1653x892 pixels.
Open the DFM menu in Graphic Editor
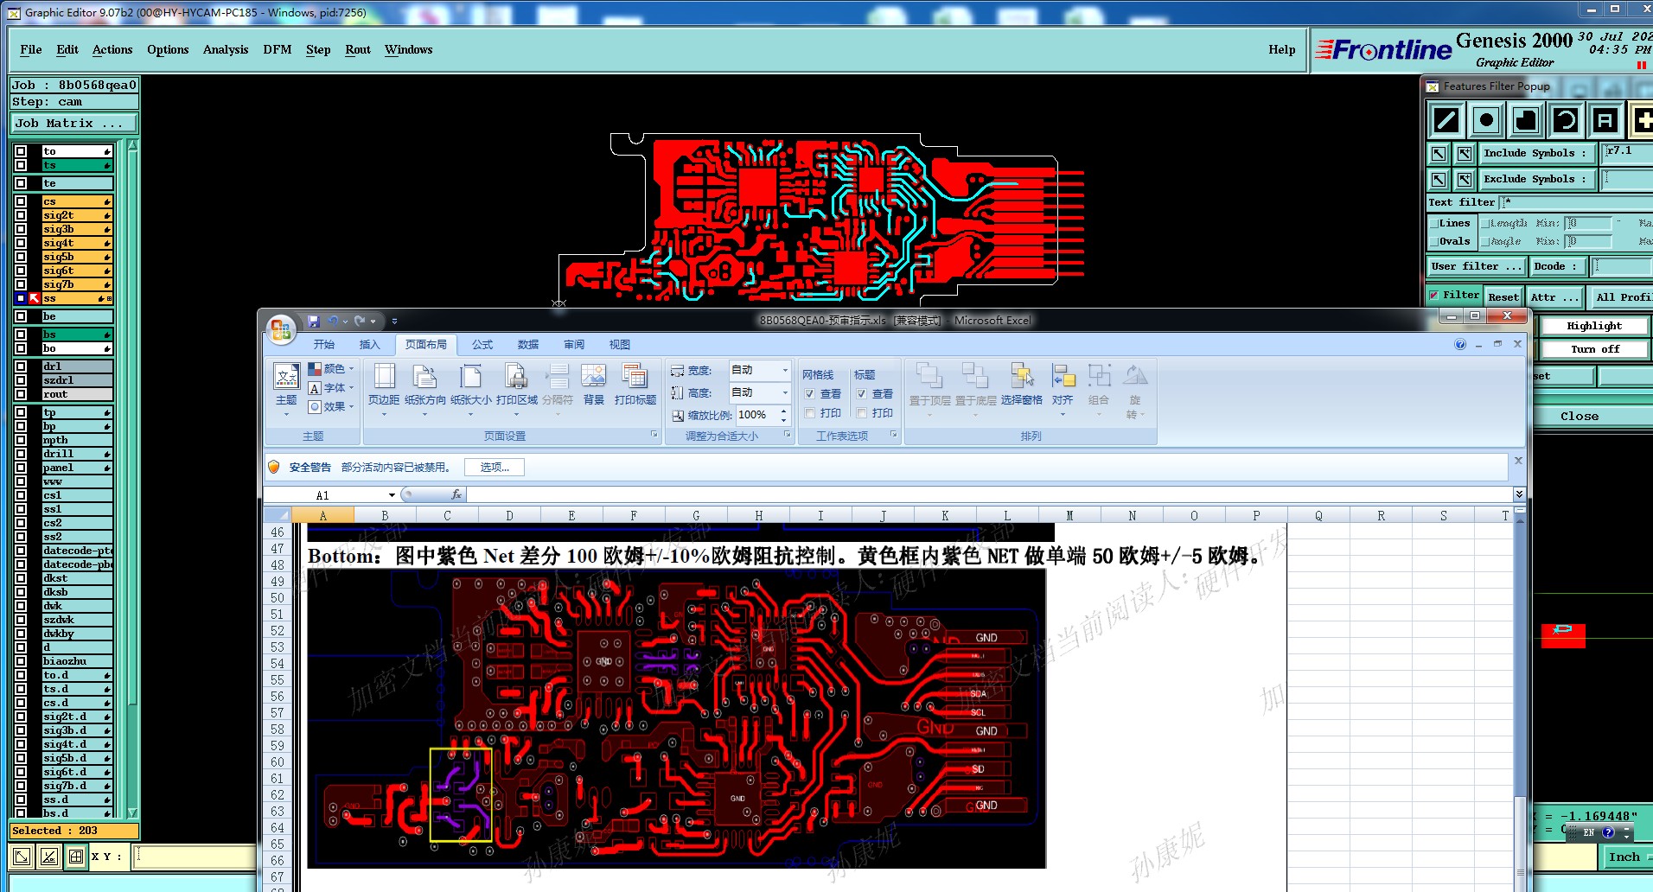pyautogui.click(x=277, y=50)
